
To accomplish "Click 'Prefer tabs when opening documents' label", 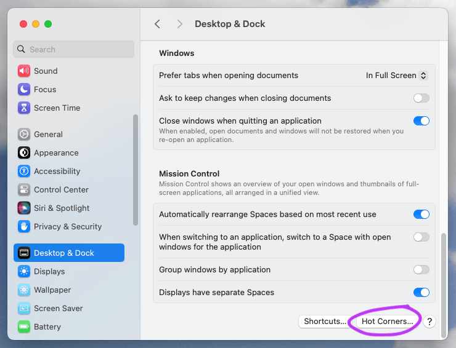I will [x=229, y=76].
